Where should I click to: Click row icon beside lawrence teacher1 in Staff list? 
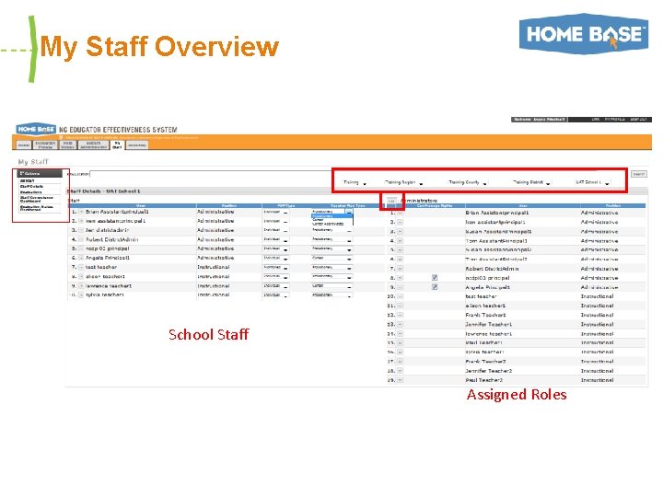[x=81, y=286]
